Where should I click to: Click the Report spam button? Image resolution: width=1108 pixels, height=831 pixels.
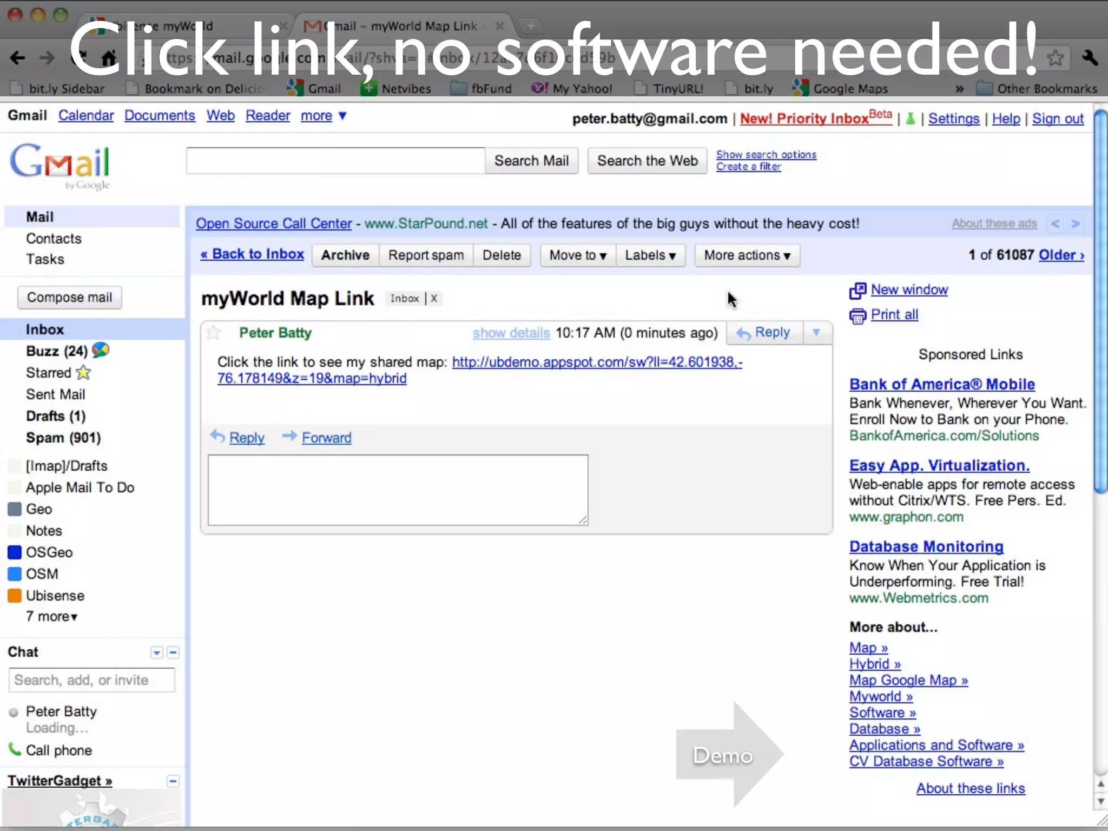click(426, 255)
